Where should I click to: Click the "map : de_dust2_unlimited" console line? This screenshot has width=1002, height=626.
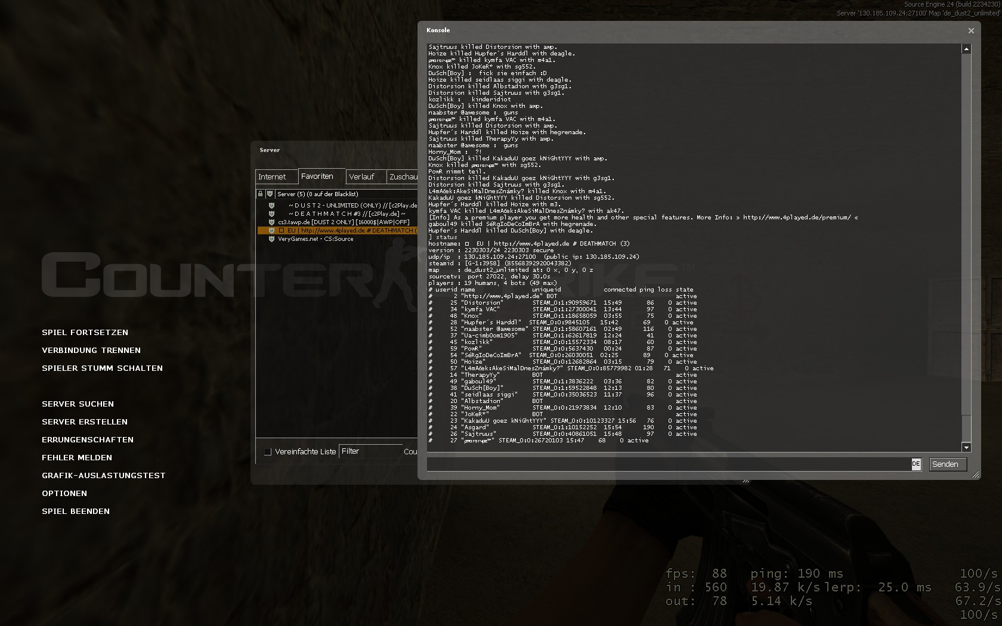pos(511,269)
